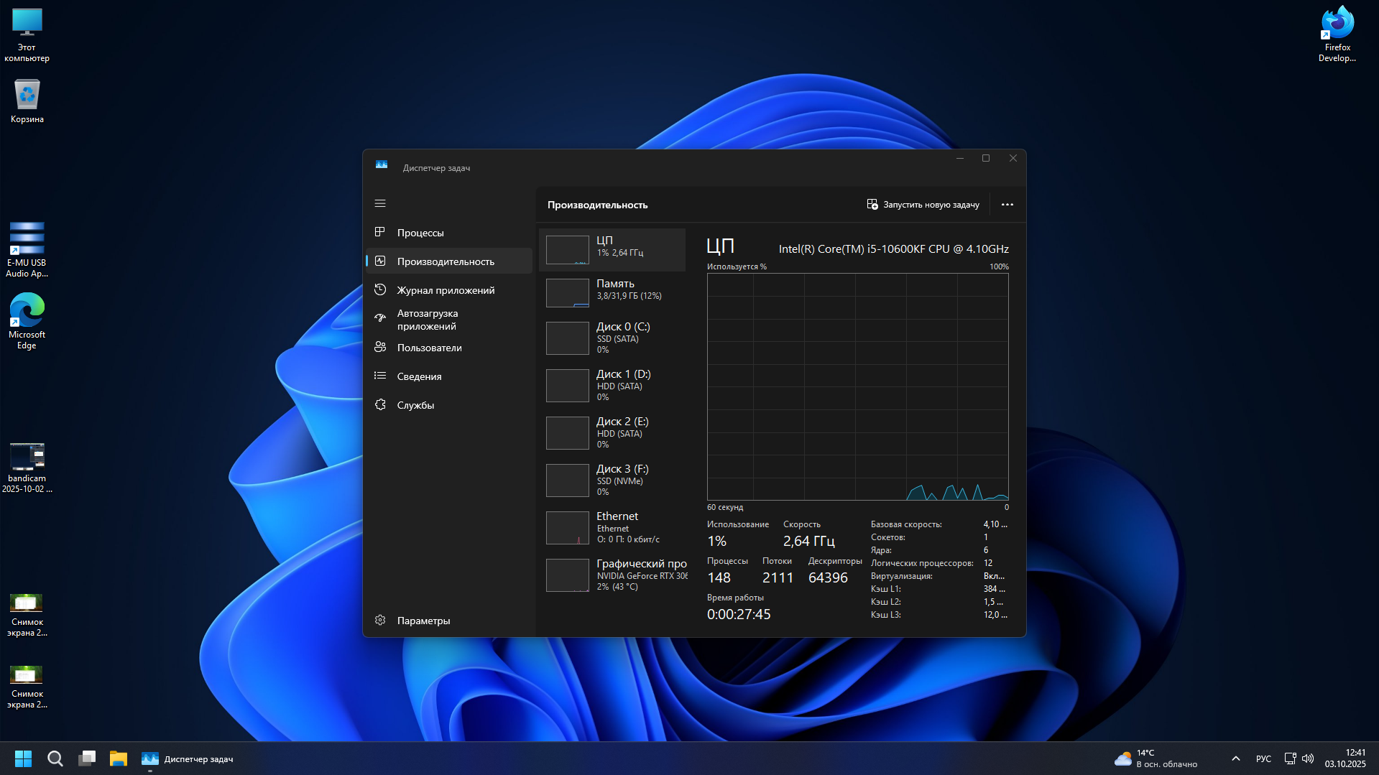
Task: Open Параметры settings page
Action: click(449, 621)
